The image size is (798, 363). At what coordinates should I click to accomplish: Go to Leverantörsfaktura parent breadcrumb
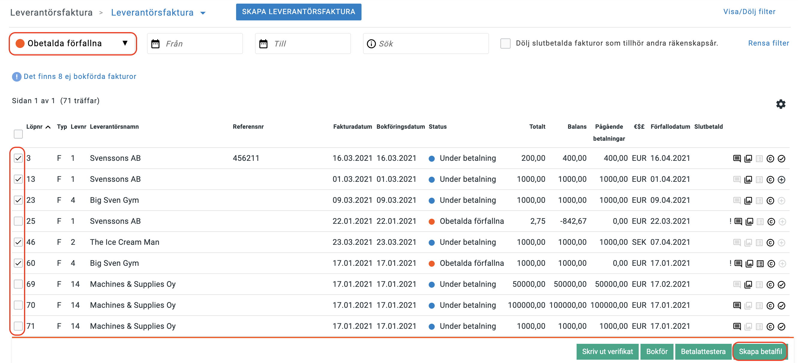(51, 13)
